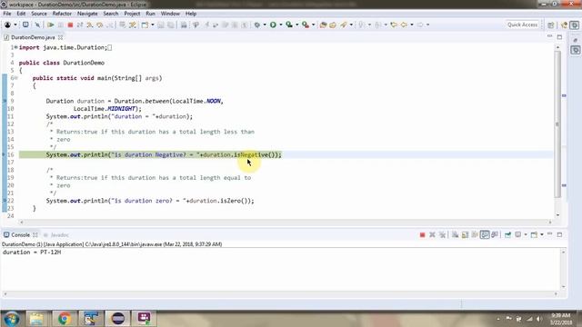
Task: Open the File menu
Action: click(x=7, y=14)
